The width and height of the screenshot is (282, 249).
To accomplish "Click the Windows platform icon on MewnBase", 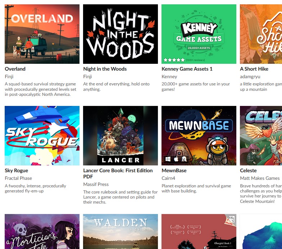I will (168, 159).
